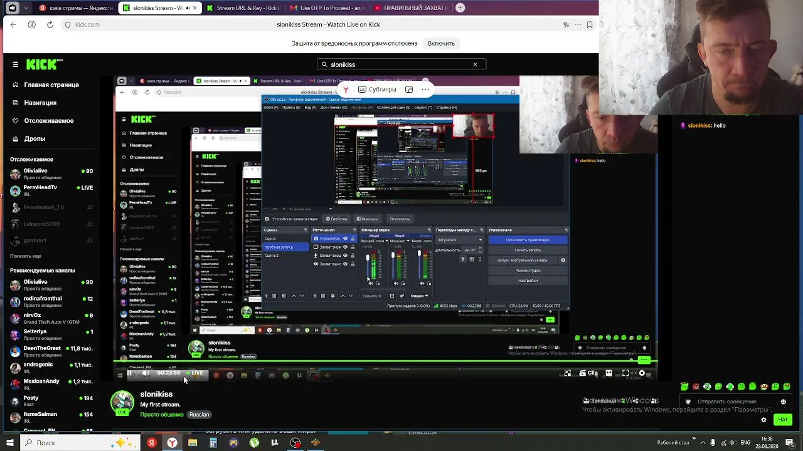Image resolution: width=803 pixels, height=451 pixels.
Task: Open Leksipro5000 followed channel
Action: 51,224
